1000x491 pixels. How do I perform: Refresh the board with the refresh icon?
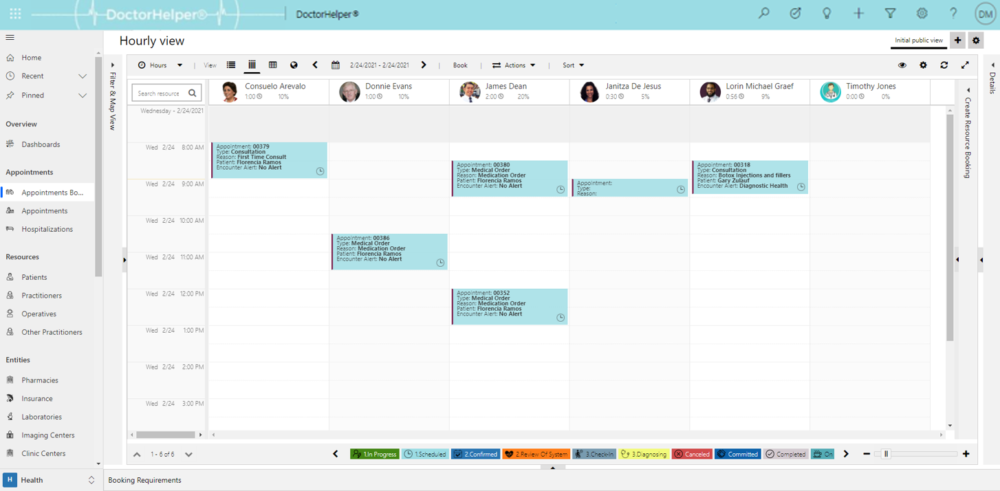click(x=944, y=65)
